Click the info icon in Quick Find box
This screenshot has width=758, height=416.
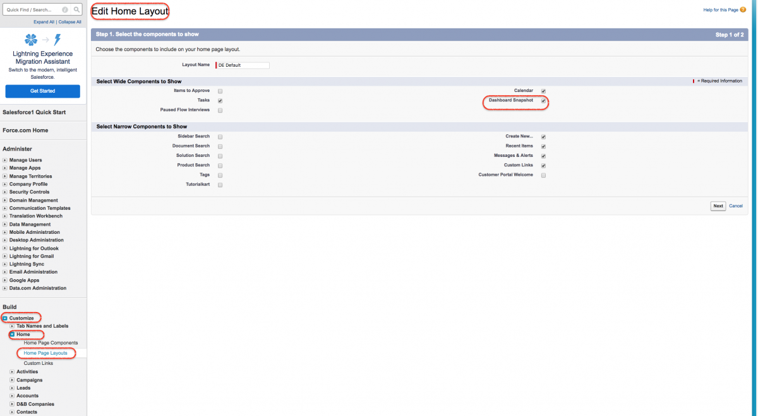65,10
